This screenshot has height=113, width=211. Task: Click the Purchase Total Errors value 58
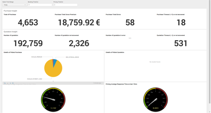click(130, 22)
